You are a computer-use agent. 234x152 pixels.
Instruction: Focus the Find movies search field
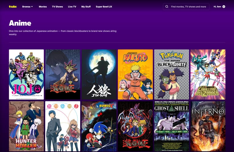(x=186, y=6)
